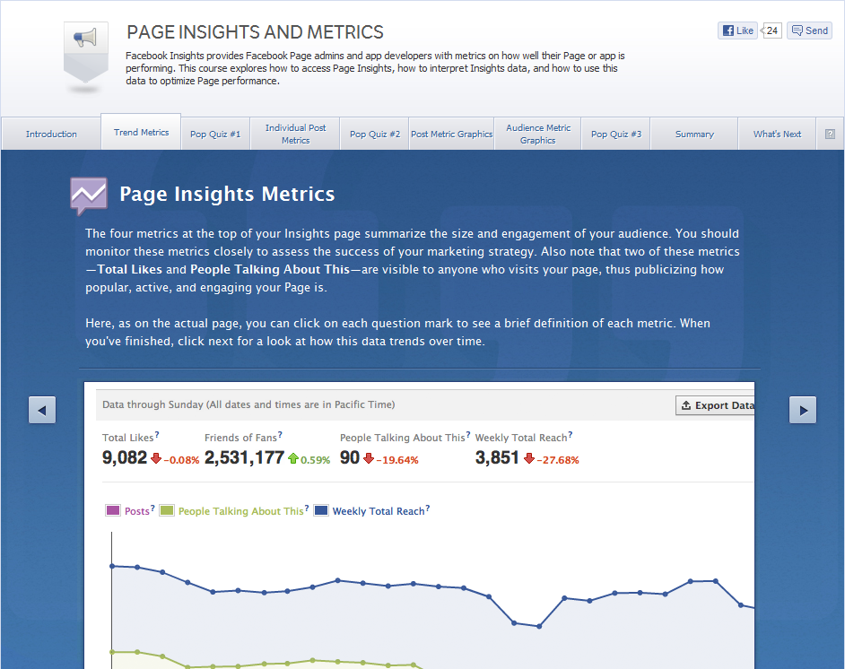
Task: Go to Post Metric Graphics tab
Action: [x=451, y=134]
